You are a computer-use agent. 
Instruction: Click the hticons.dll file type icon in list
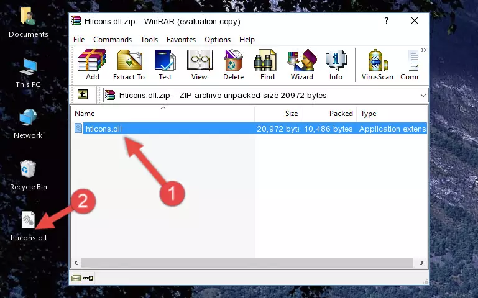click(78, 128)
